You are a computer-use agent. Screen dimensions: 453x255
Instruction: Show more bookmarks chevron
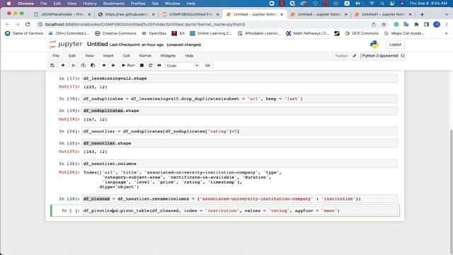(x=447, y=33)
